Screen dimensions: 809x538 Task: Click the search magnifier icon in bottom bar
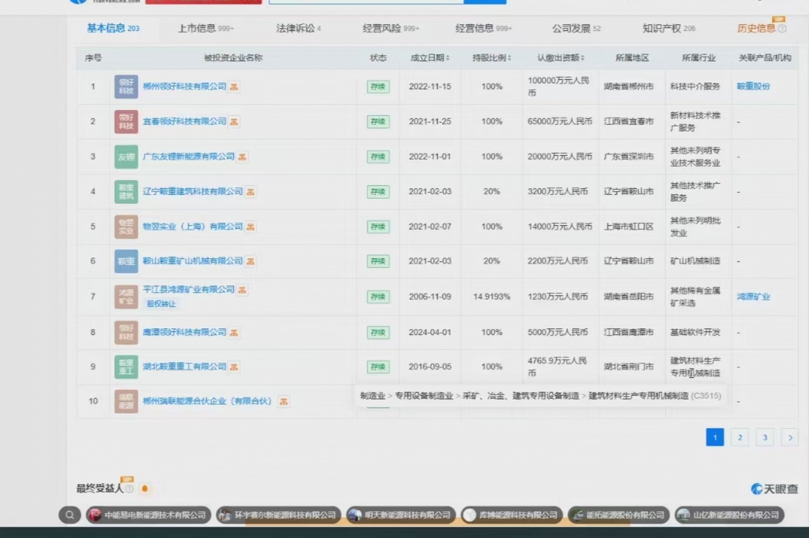click(x=69, y=515)
